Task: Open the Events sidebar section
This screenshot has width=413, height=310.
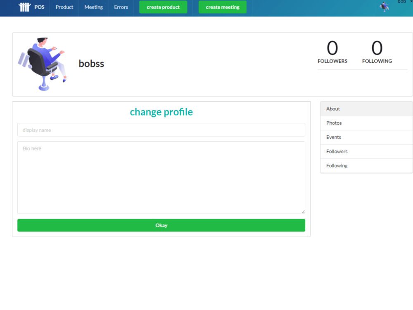Action: pos(333,137)
